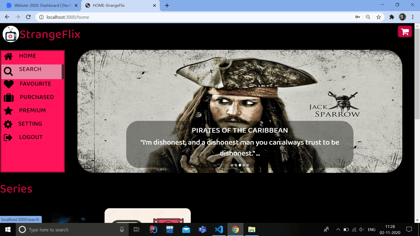Select LOGOUT in the sidebar
Screen dimensions: 420x236
pyautogui.click(x=31, y=137)
